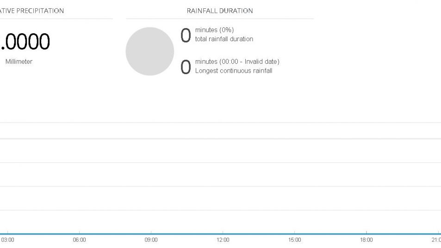Click the total rainfall duration zero value
441x248 pixels.
pos(186,36)
